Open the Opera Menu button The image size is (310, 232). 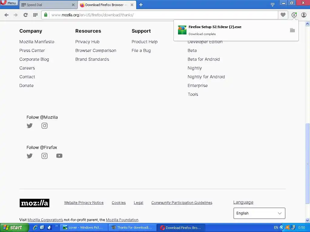[9, 3]
